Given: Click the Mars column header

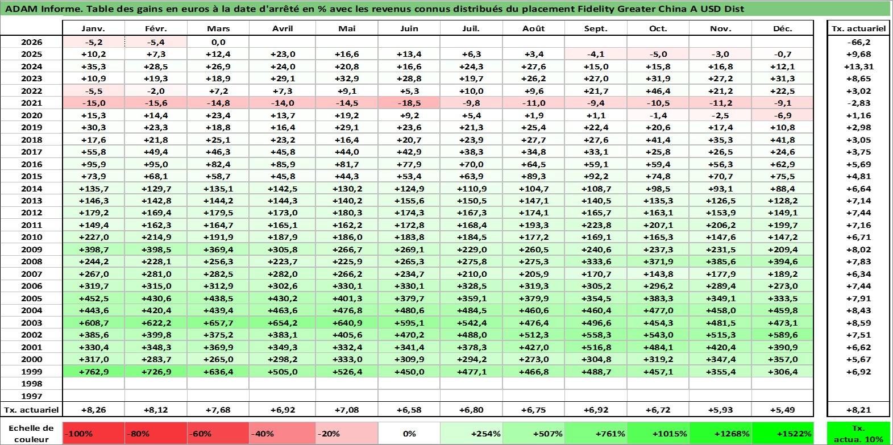Looking at the screenshot, I should pos(218,28).
